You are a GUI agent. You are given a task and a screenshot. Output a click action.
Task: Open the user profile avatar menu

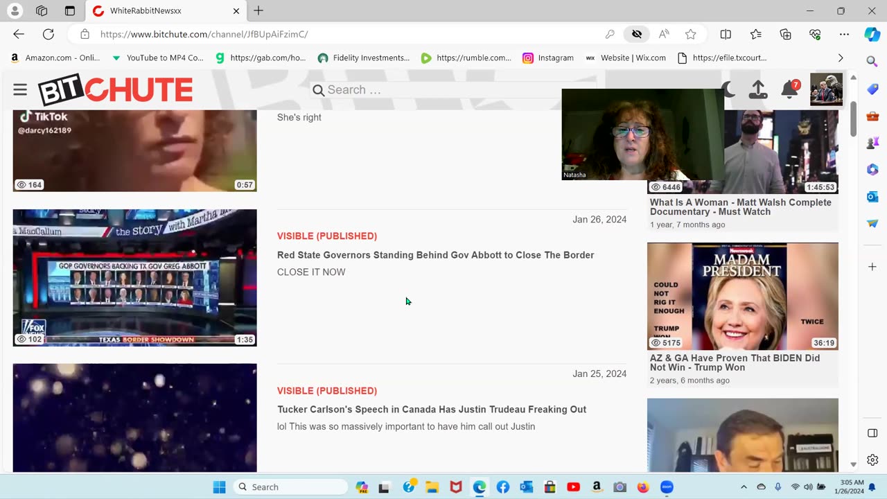826,89
